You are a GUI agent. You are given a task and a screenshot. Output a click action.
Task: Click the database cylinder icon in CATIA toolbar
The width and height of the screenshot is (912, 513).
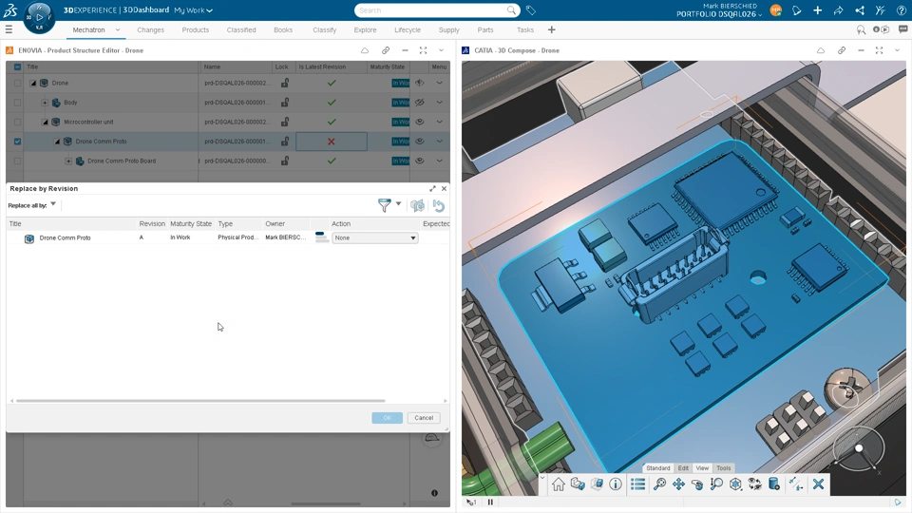[774, 484]
